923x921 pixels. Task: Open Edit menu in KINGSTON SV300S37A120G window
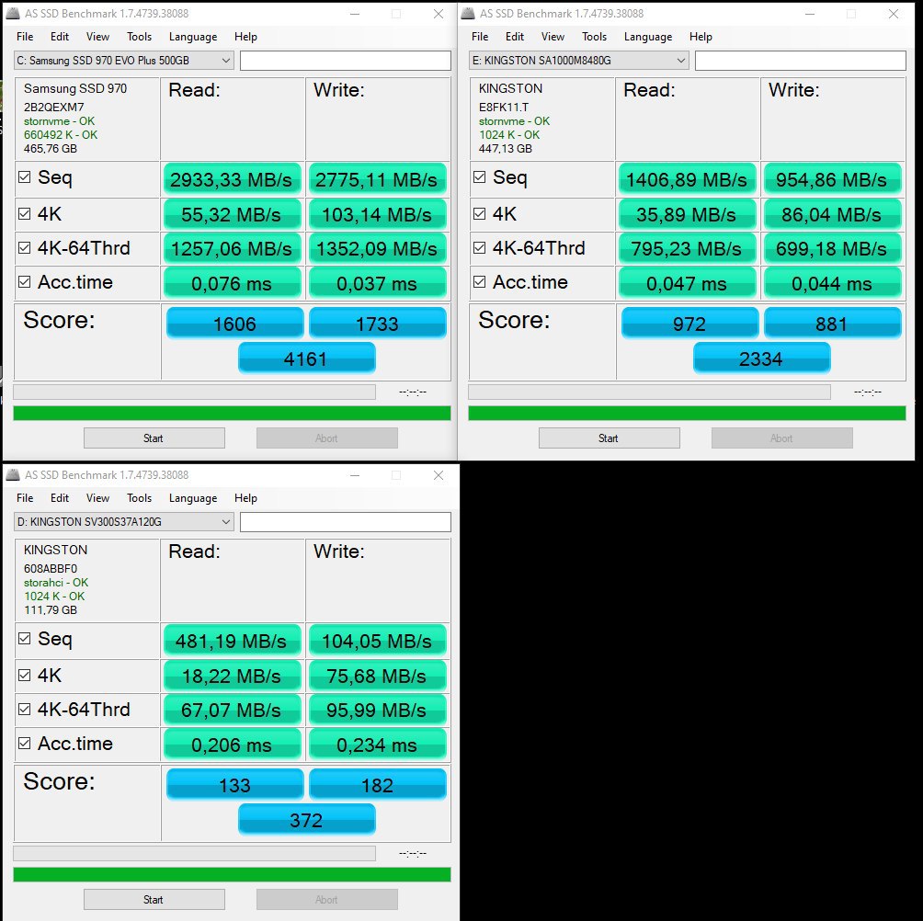tap(60, 498)
